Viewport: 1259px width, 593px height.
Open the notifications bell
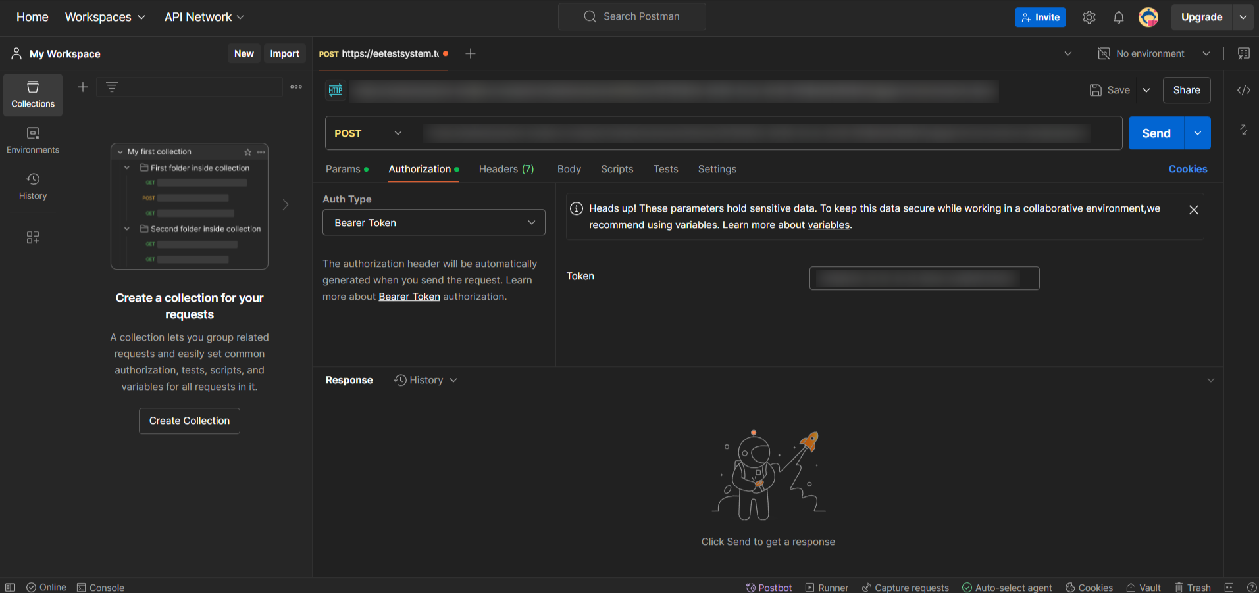pyautogui.click(x=1118, y=18)
